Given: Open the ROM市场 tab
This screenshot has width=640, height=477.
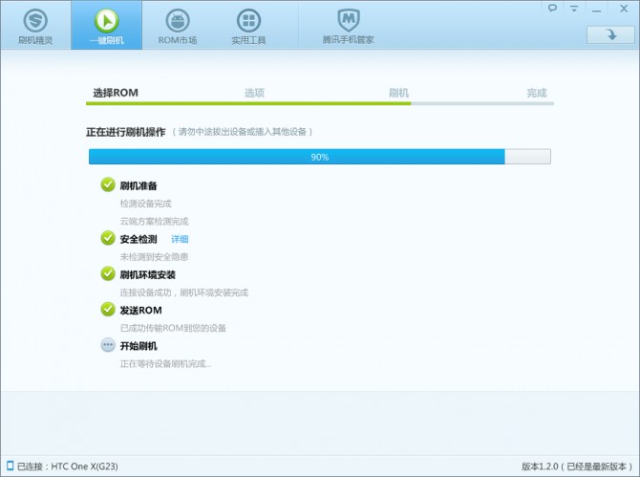Looking at the screenshot, I should (178, 25).
